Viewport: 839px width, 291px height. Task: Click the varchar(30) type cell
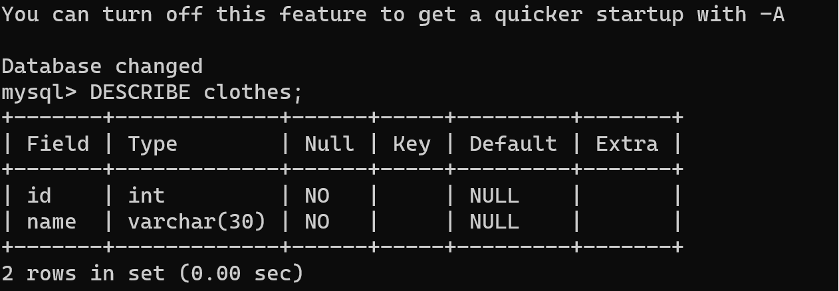197,222
